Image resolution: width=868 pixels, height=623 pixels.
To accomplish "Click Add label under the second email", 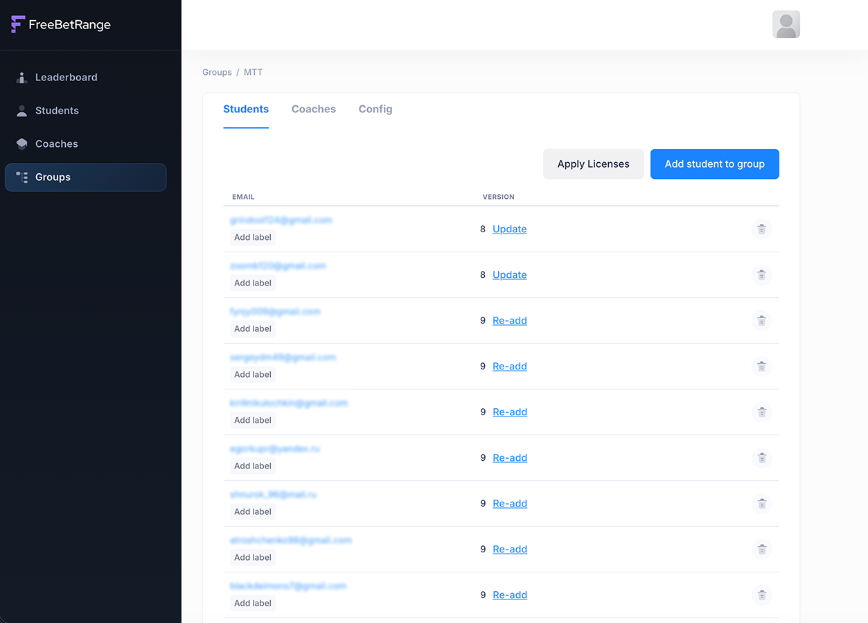I will 252,283.
